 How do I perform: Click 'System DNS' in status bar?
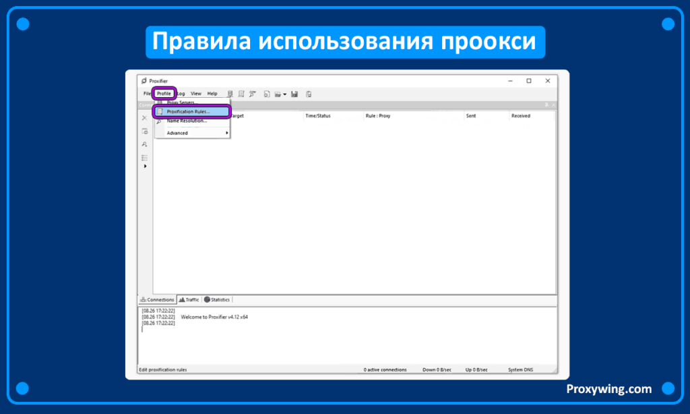pyautogui.click(x=521, y=370)
